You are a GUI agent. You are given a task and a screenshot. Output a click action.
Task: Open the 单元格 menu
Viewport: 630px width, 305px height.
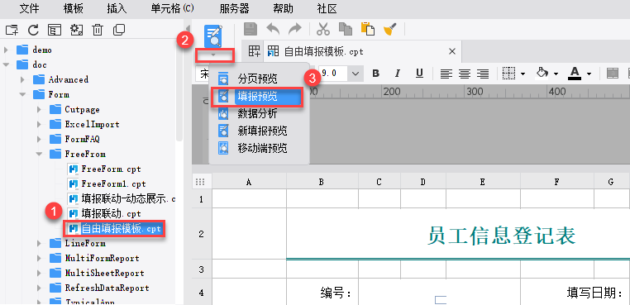click(172, 8)
